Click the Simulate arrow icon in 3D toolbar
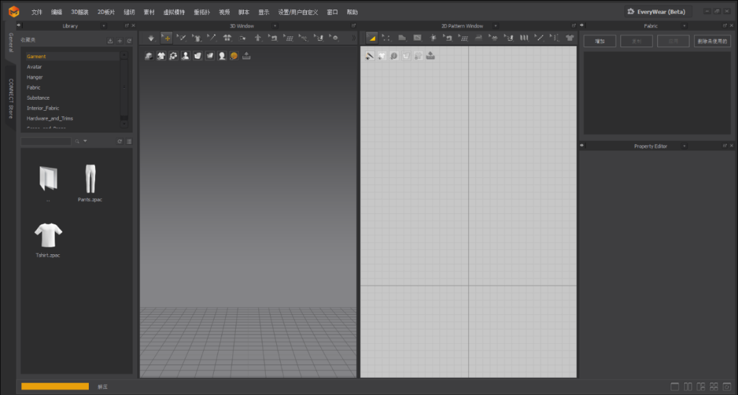The height and width of the screenshot is (395, 738). click(151, 38)
